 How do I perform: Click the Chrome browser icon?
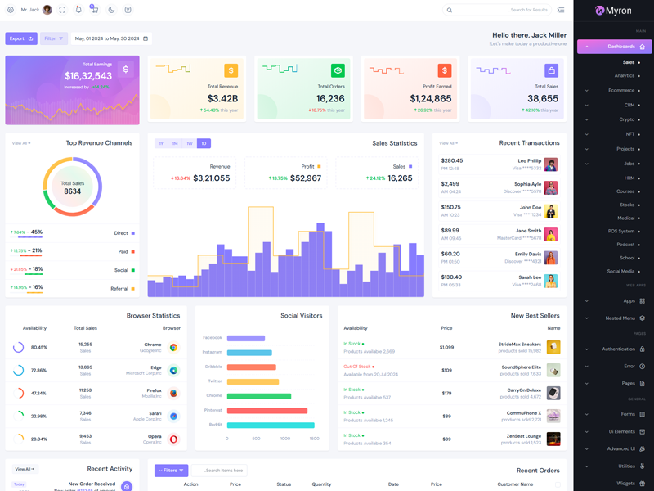coord(173,347)
